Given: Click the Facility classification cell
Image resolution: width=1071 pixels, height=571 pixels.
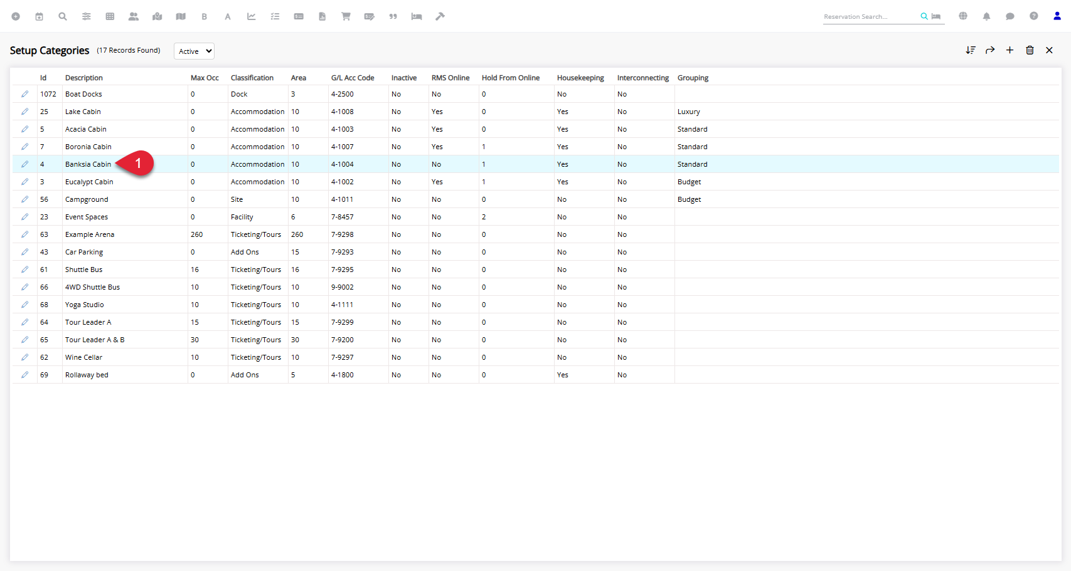Looking at the screenshot, I should pyautogui.click(x=242, y=217).
